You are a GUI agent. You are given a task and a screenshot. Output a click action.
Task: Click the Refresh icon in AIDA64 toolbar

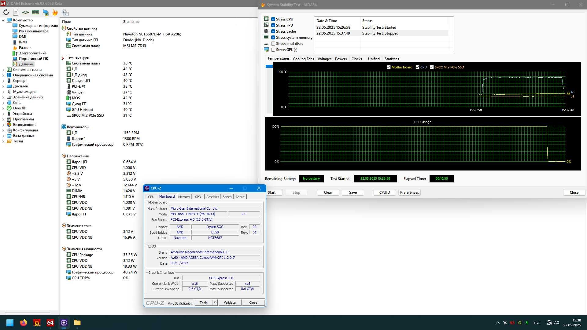[x=6, y=12]
